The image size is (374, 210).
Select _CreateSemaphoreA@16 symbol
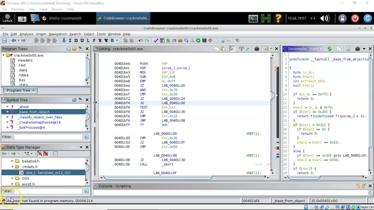pyautogui.click(x=39, y=122)
